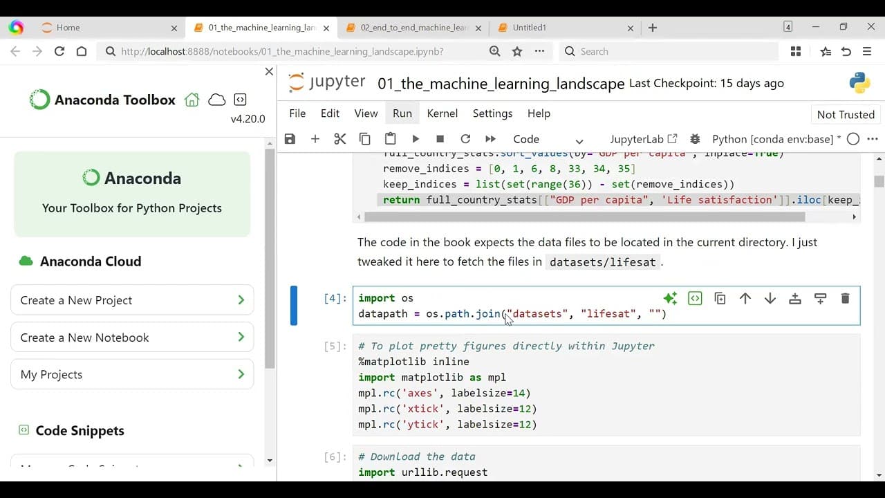Insert a cell below cell 4 icon
The height and width of the screenshot is (498, 885).
coord(820,298)
